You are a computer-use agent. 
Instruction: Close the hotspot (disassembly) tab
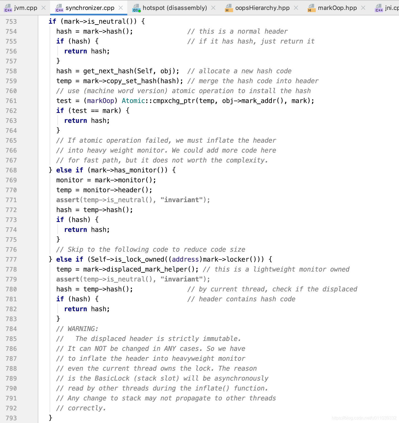[x=213, y=8]
